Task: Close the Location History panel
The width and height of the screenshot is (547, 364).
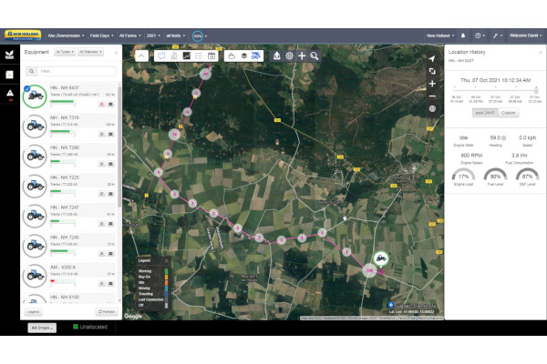Action: (541, 53)
